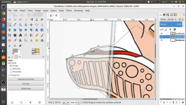Select the Cage Transform tool

click(10, 35)
